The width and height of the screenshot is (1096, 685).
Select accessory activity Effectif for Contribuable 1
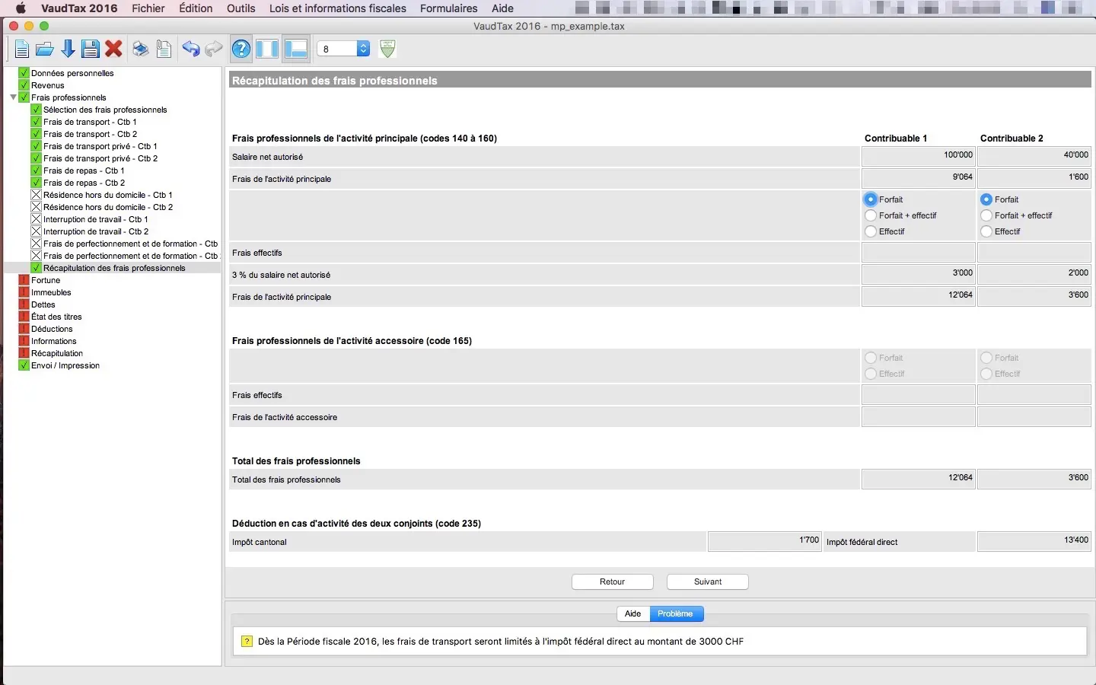pos(871,374)
